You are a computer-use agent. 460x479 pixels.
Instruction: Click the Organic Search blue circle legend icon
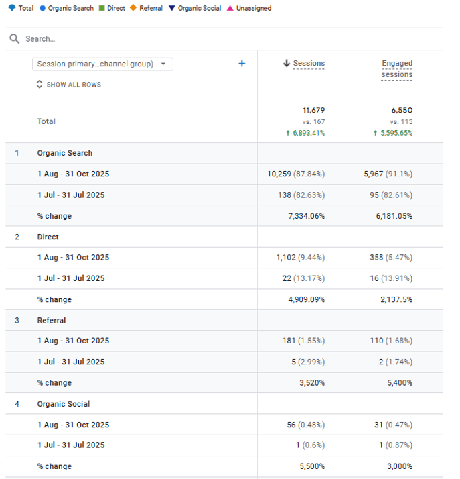tap(43, 8)
